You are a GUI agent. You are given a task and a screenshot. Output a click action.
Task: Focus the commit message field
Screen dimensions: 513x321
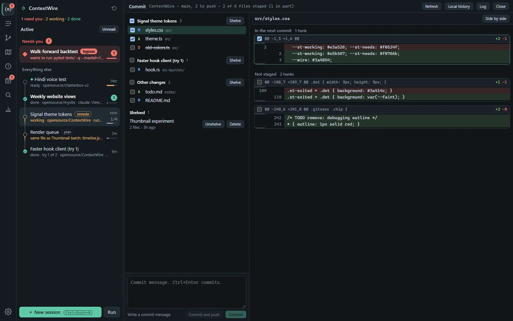click(x=187, y=292)
